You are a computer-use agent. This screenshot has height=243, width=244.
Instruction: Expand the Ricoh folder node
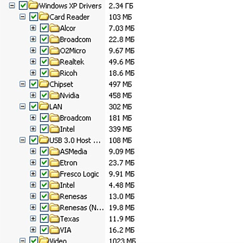pos(33,73)
